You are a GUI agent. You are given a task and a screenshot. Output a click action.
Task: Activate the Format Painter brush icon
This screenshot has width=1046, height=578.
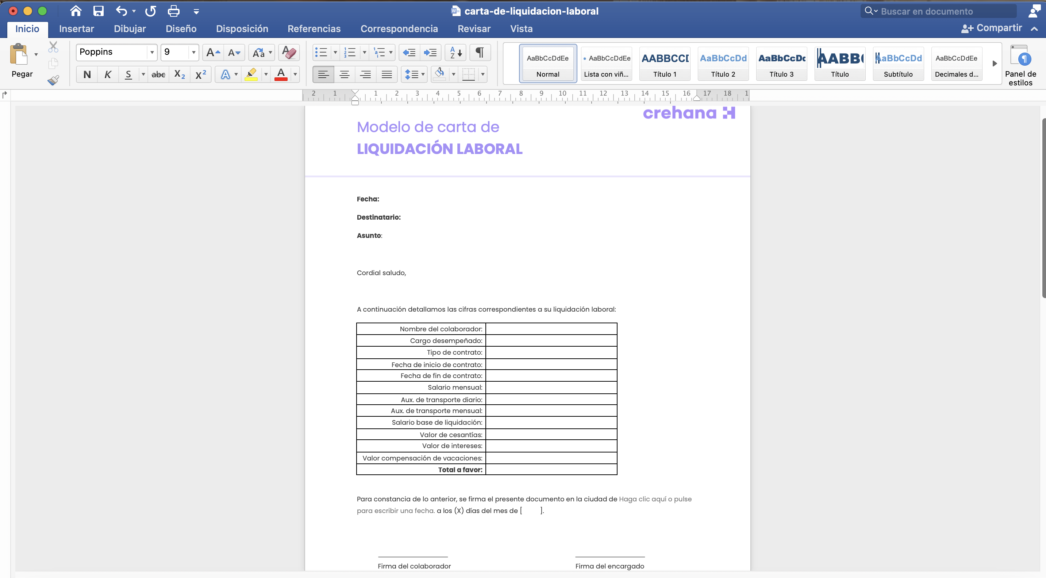(x=53, y=80)
